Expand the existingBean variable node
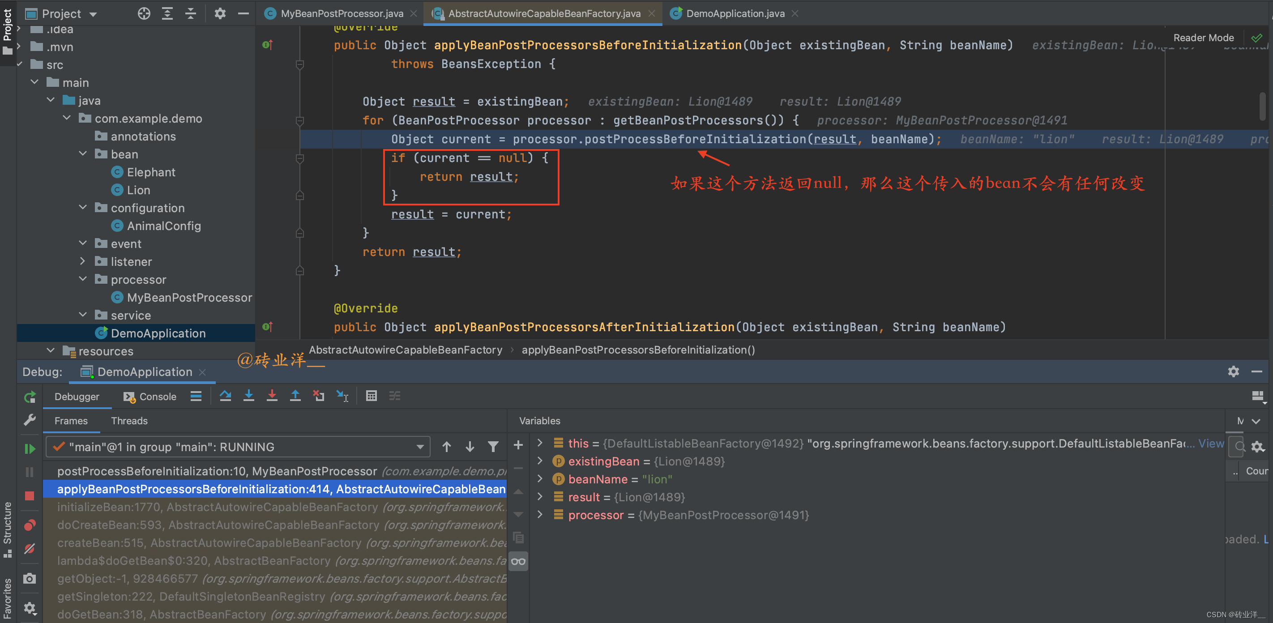Screen dimensions: 1273x623 540,461
